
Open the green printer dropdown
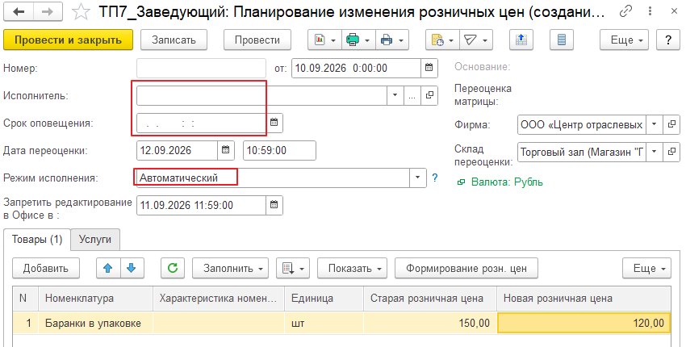pos(358,40)
